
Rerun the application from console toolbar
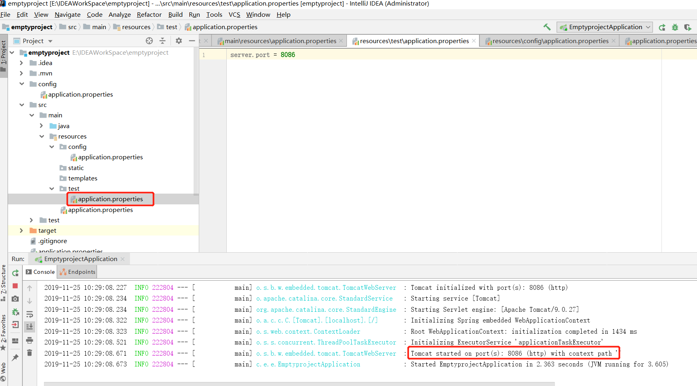click(15, 273)
